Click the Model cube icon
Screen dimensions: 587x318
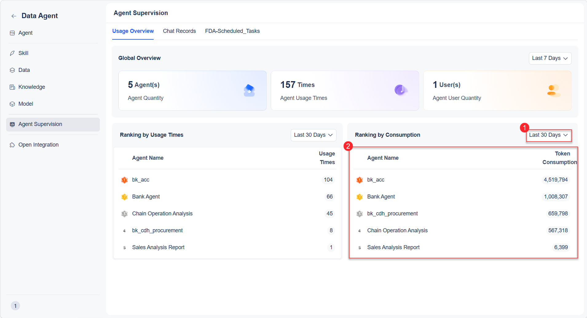point(12,104)
